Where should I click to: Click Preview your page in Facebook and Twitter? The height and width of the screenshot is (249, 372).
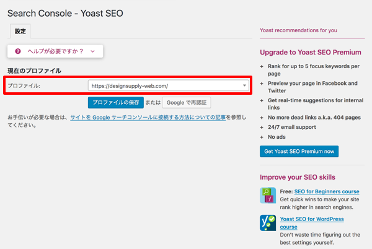[x=312, y=87]
